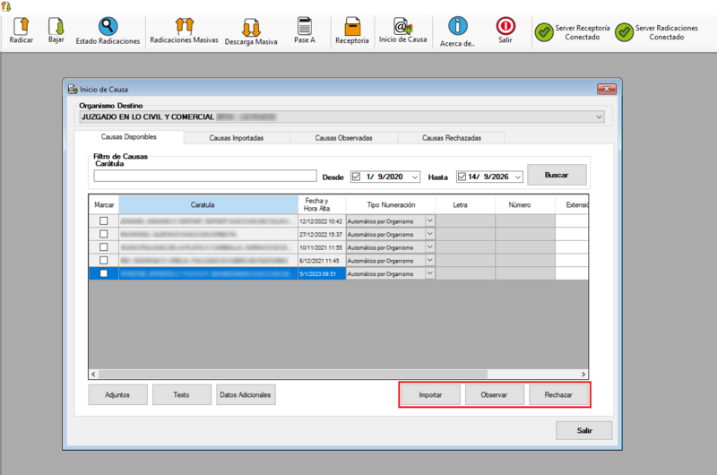Click the Letra column header
The height and width of the screenshot is (475, 717).
click(x=465, y=204)
